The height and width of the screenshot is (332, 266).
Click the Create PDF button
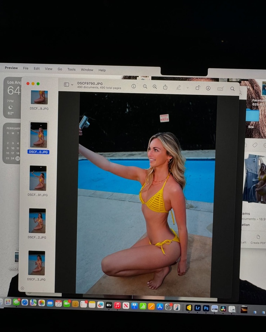(258, 239)
